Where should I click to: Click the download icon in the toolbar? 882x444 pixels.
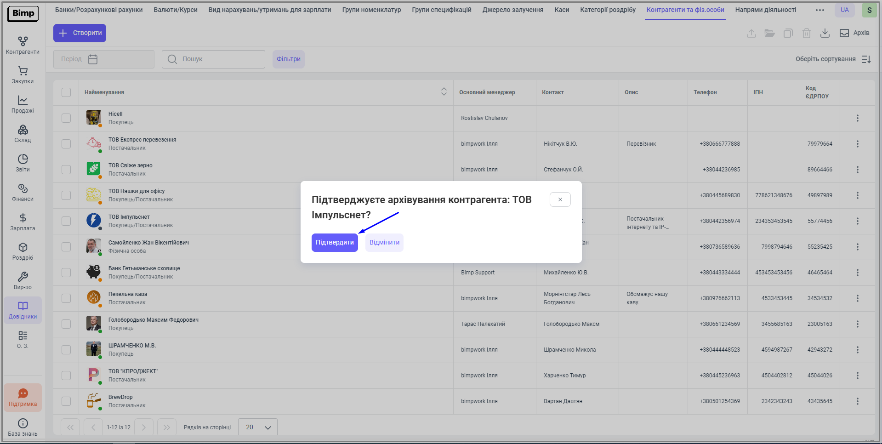(825, 33)
